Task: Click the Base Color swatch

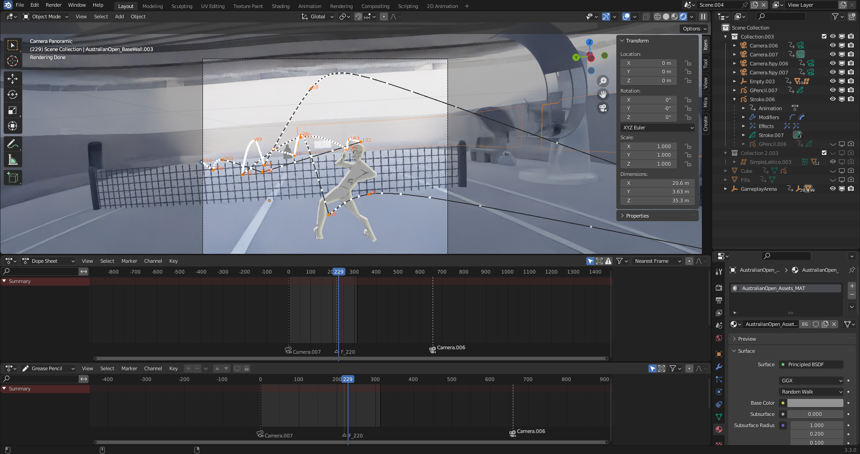Action: [815, 403]
